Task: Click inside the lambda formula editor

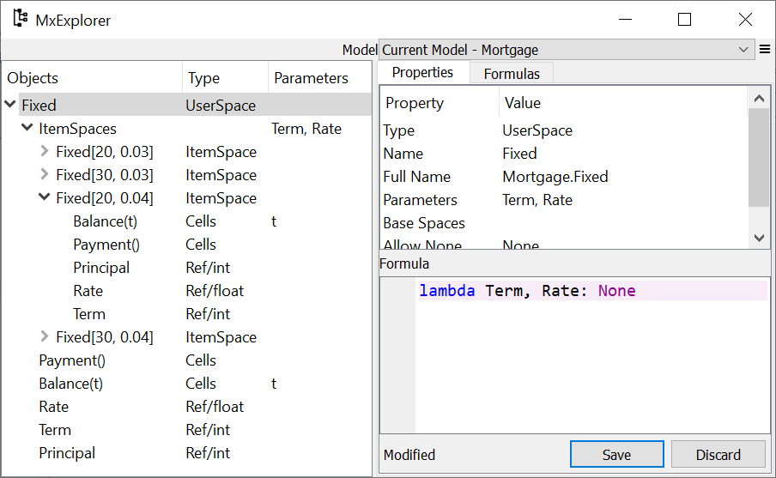Action: click(x=592, y=360)
